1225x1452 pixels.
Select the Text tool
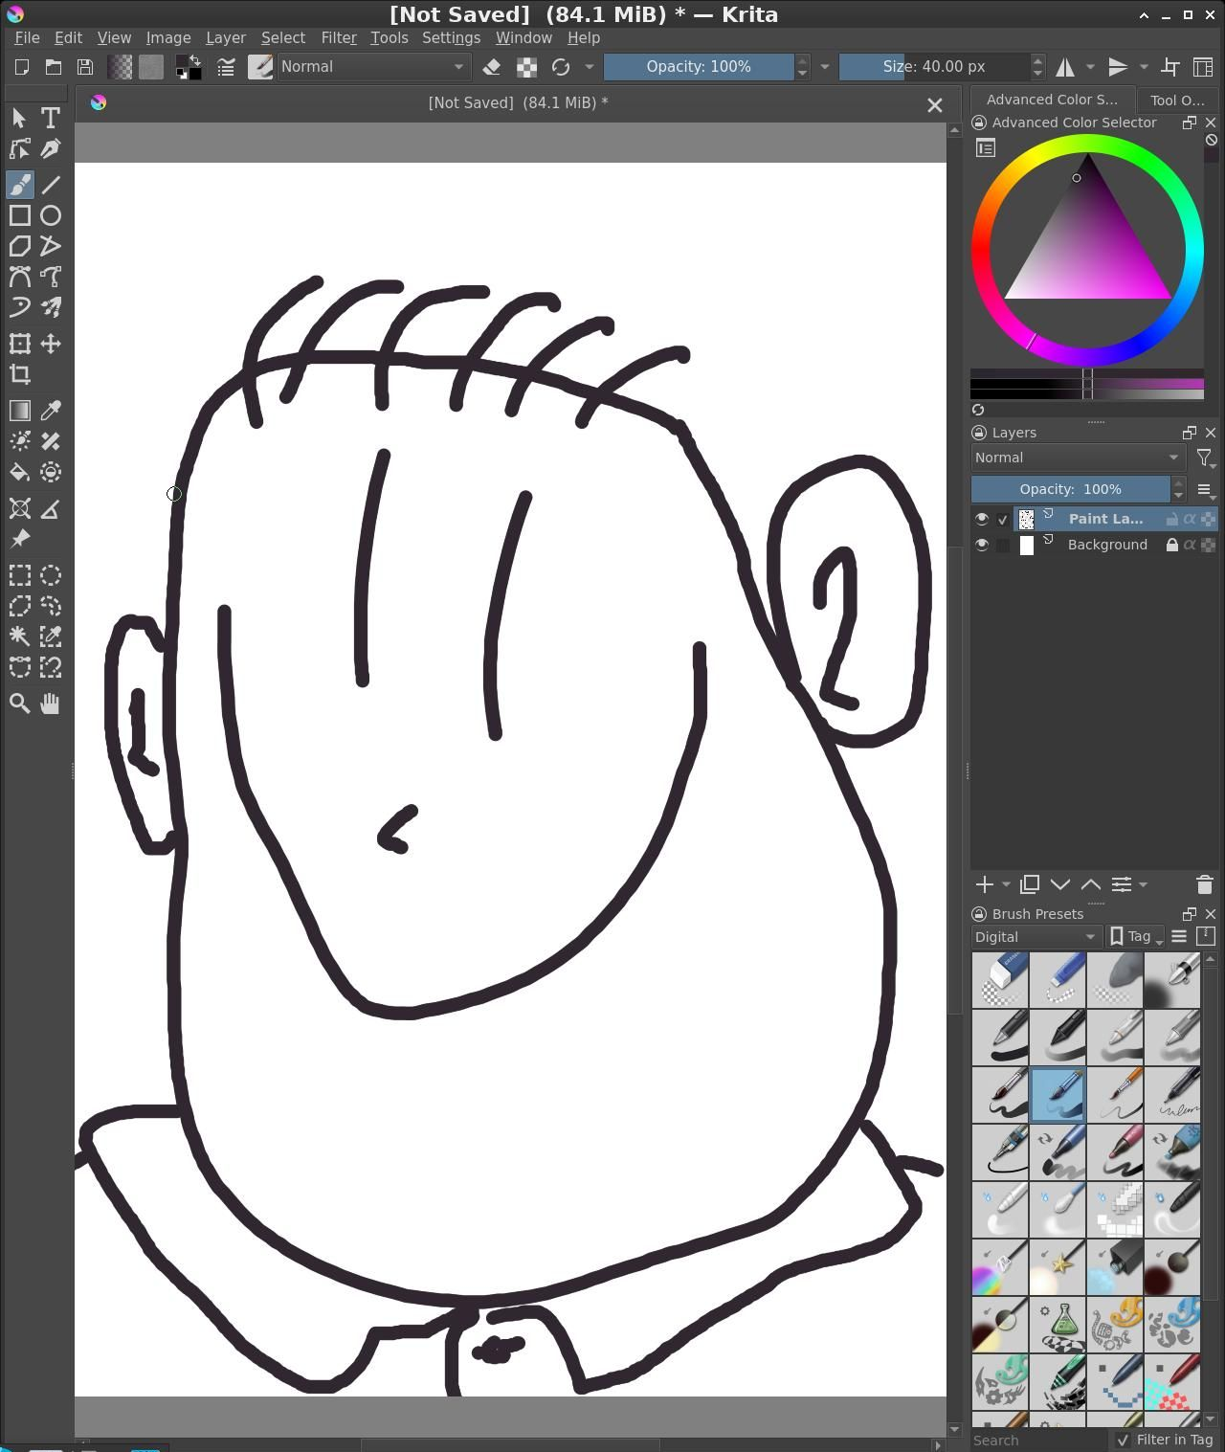tap(51, 118)
